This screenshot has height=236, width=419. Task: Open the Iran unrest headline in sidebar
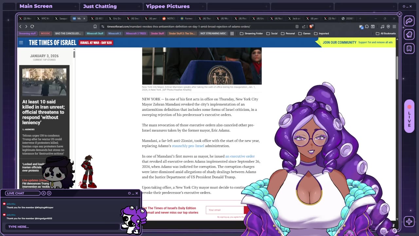point(44,112)
